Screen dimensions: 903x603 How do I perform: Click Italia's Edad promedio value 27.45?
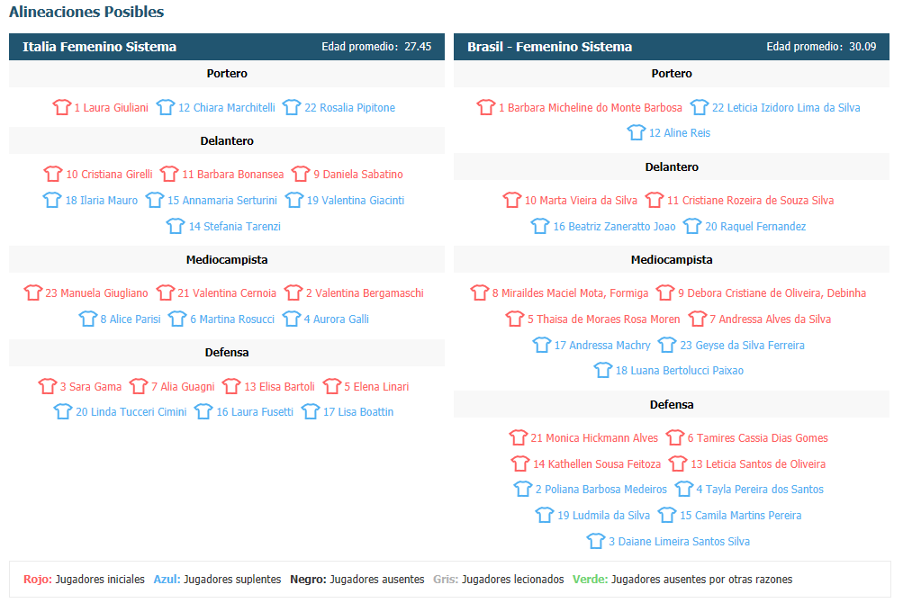tap(418, 47)
